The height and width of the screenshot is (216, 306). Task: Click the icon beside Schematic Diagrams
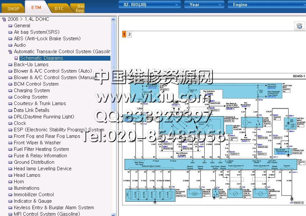click(x=16, y=58)
